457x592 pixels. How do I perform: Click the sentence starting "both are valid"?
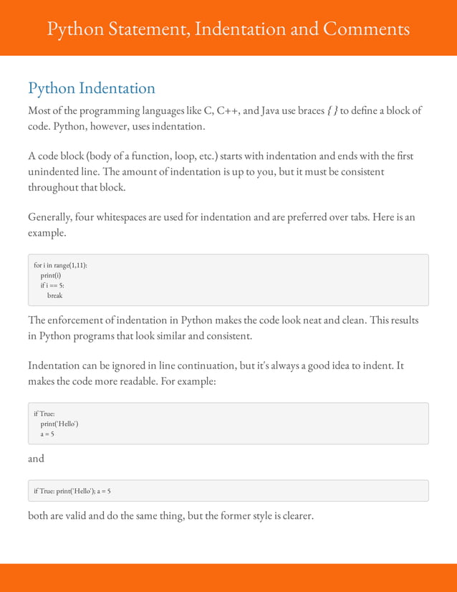170,515
